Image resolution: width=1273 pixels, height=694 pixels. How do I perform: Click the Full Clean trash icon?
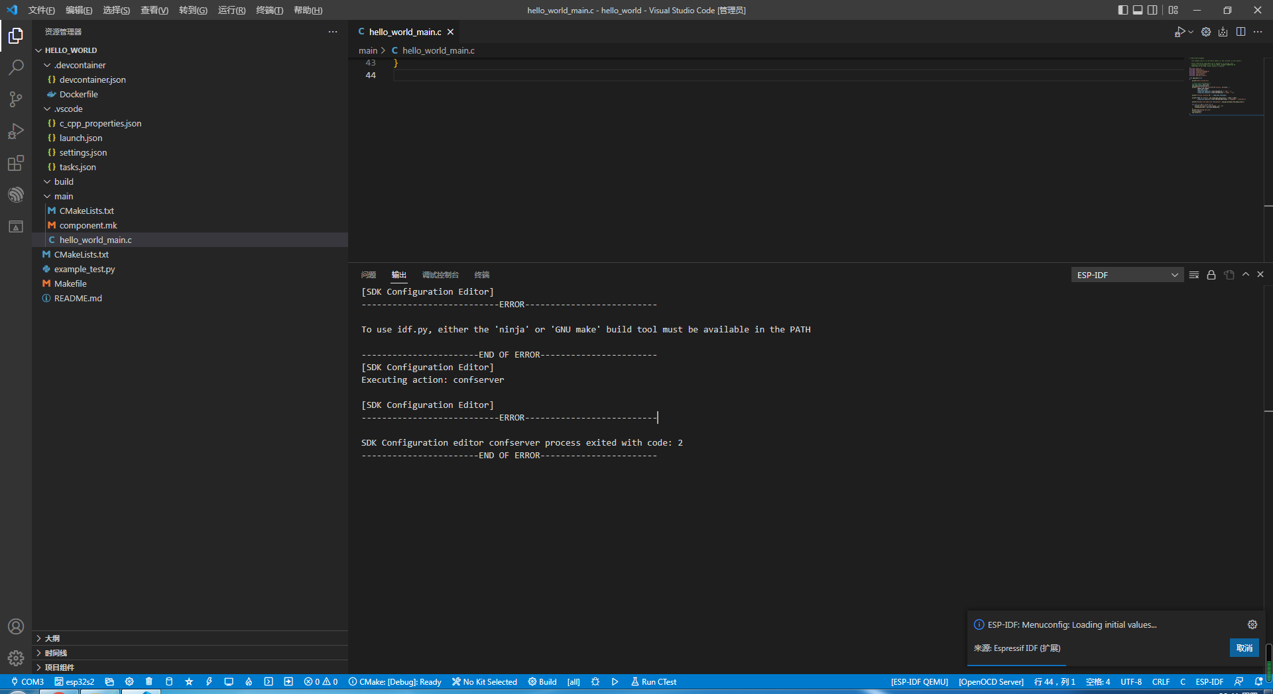(x=149, y=681)
